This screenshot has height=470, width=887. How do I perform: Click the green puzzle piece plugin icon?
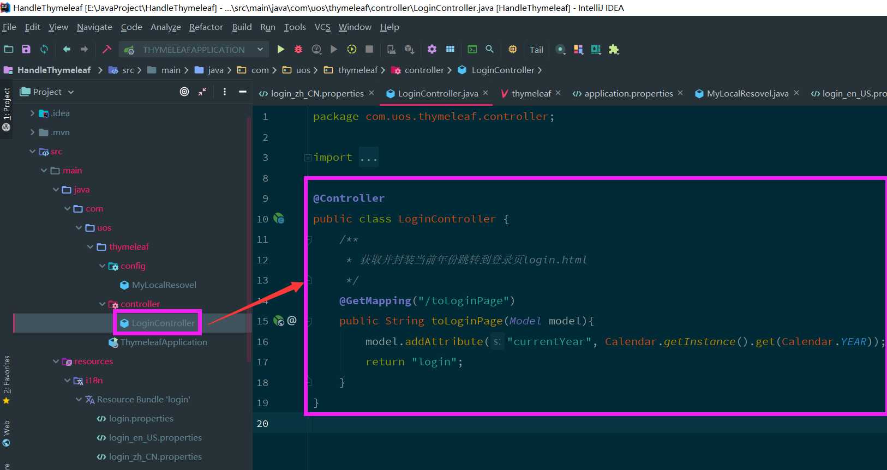[x=614, y=49]
